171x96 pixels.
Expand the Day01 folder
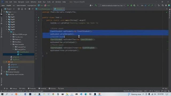tap(6, 17)
